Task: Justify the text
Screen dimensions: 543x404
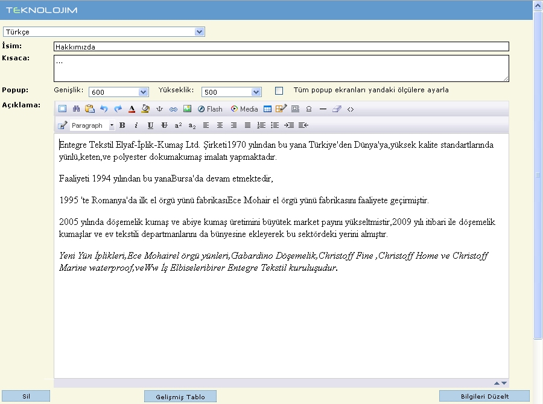Action: 247,125
